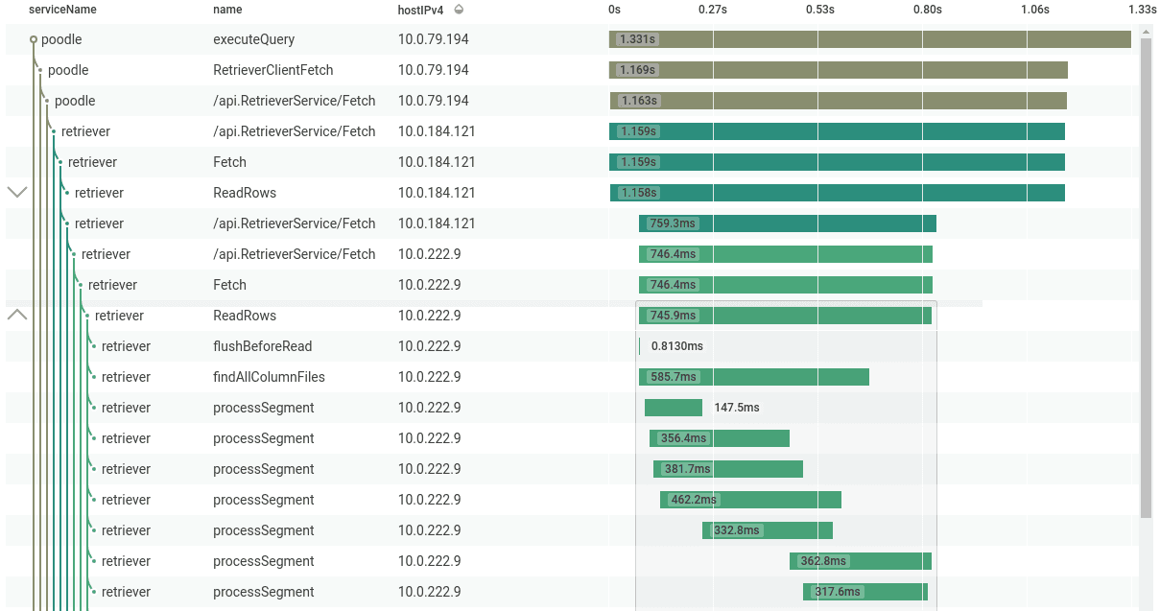This screenshot has height=611, width=1160.
Task: Click the upward chevron left of the rows
Action: [17, 315]
